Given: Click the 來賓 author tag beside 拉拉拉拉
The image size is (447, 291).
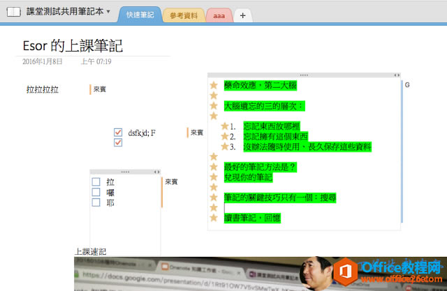Looking at the screenshot, I should [99, 89].
